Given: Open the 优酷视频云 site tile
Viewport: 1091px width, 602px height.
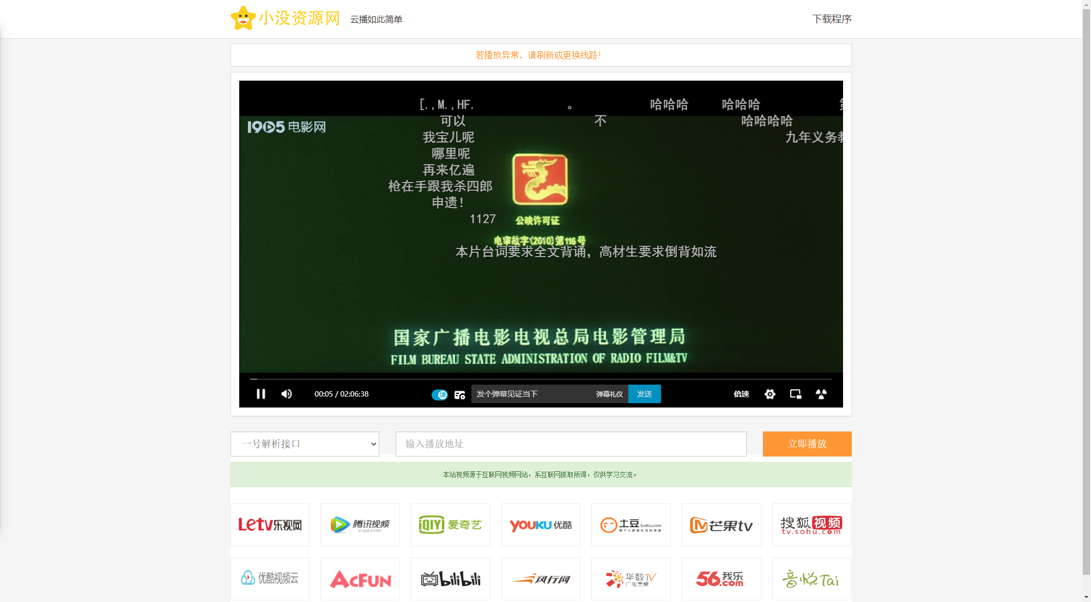Looking at the screenshot, I should click(x=270, y=579).
